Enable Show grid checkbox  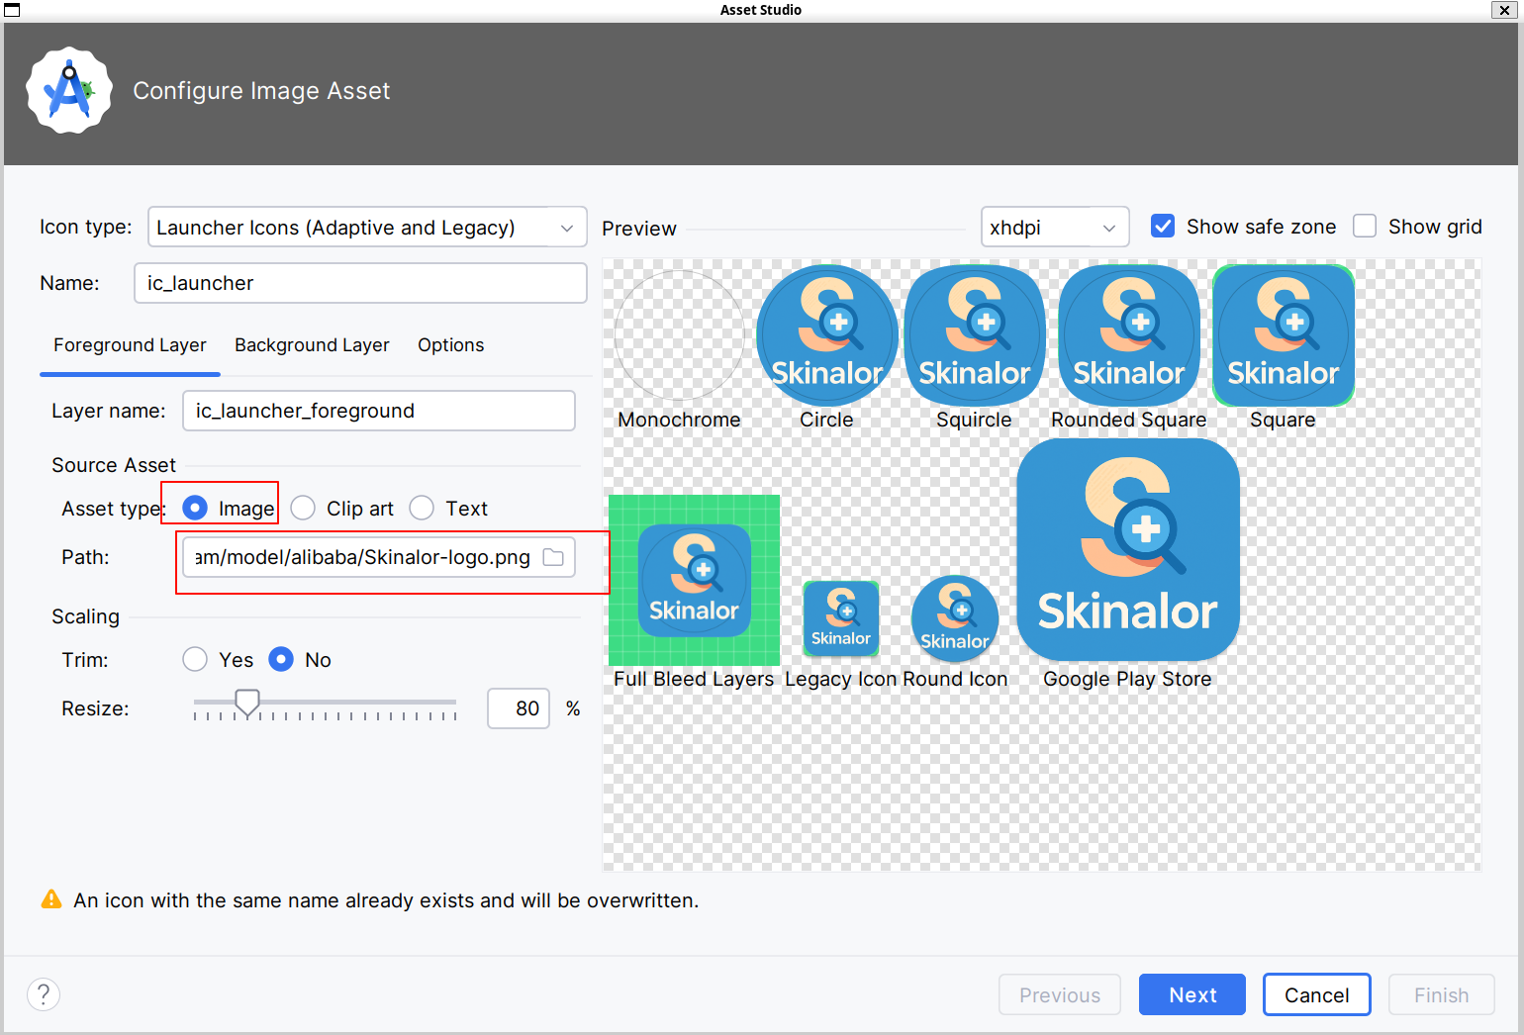coord(1365,226)
